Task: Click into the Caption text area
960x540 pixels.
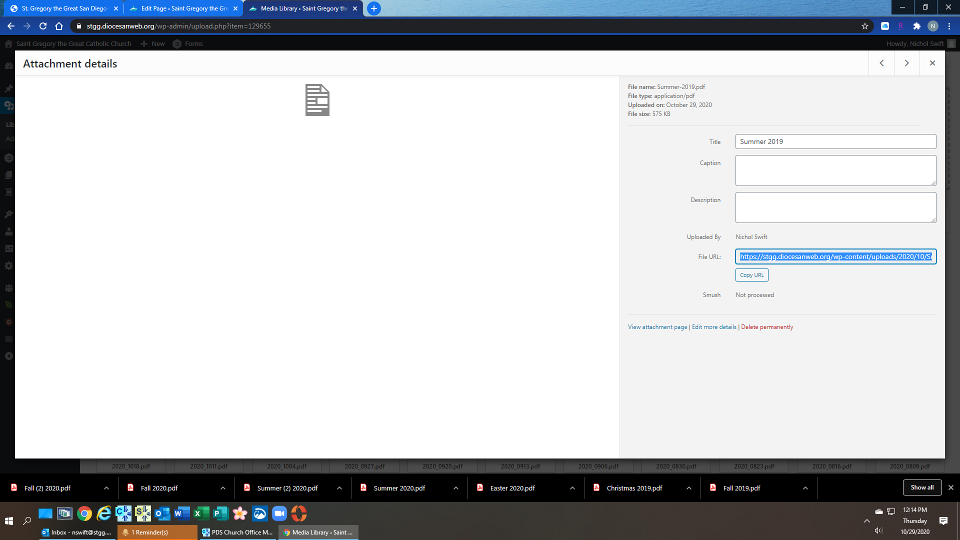Action: [x=835, y=170]
